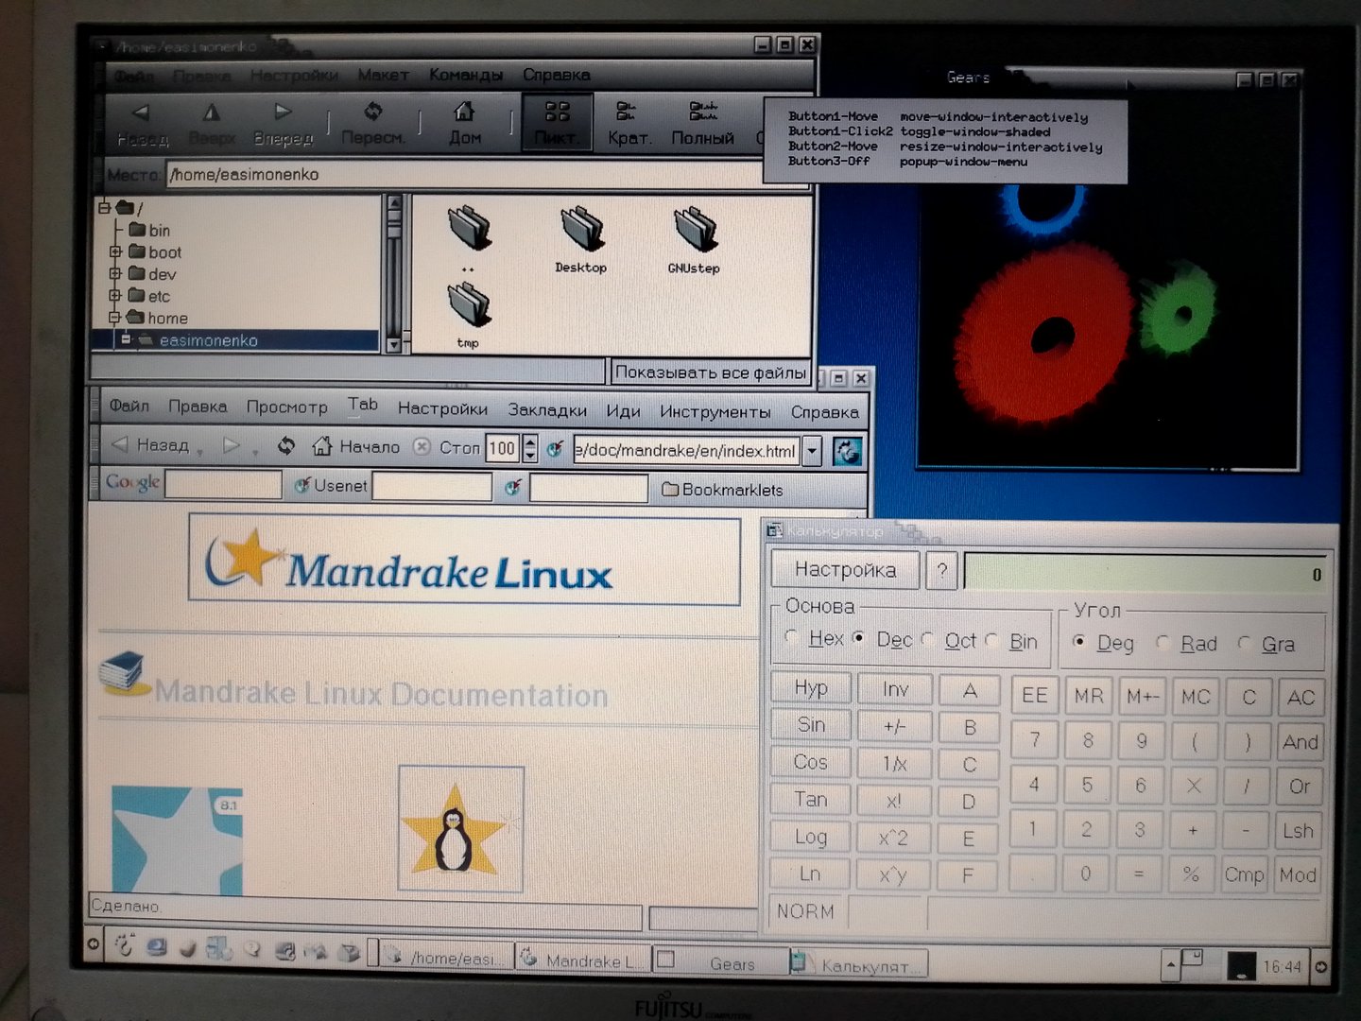
Task: Click the Назад back arrow in file manager
Action: pyautogui.click(x=141, y=112)
